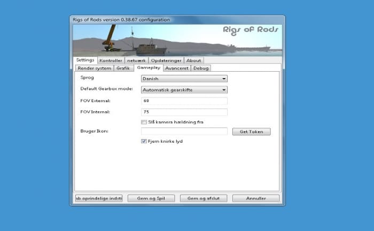Switch to the Kontroller tab
This screenshot has width=374, height=231.
111,60
